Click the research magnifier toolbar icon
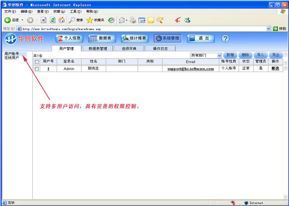Viewport: 289px width, 206px height. click(x=160, y=20)
